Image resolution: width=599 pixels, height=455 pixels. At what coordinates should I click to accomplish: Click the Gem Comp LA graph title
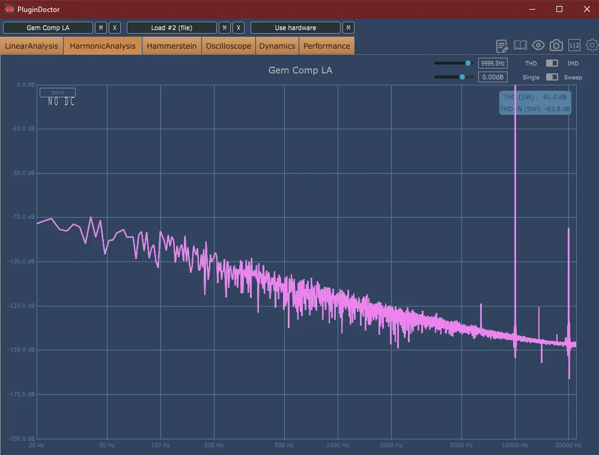tap(300, 70)
